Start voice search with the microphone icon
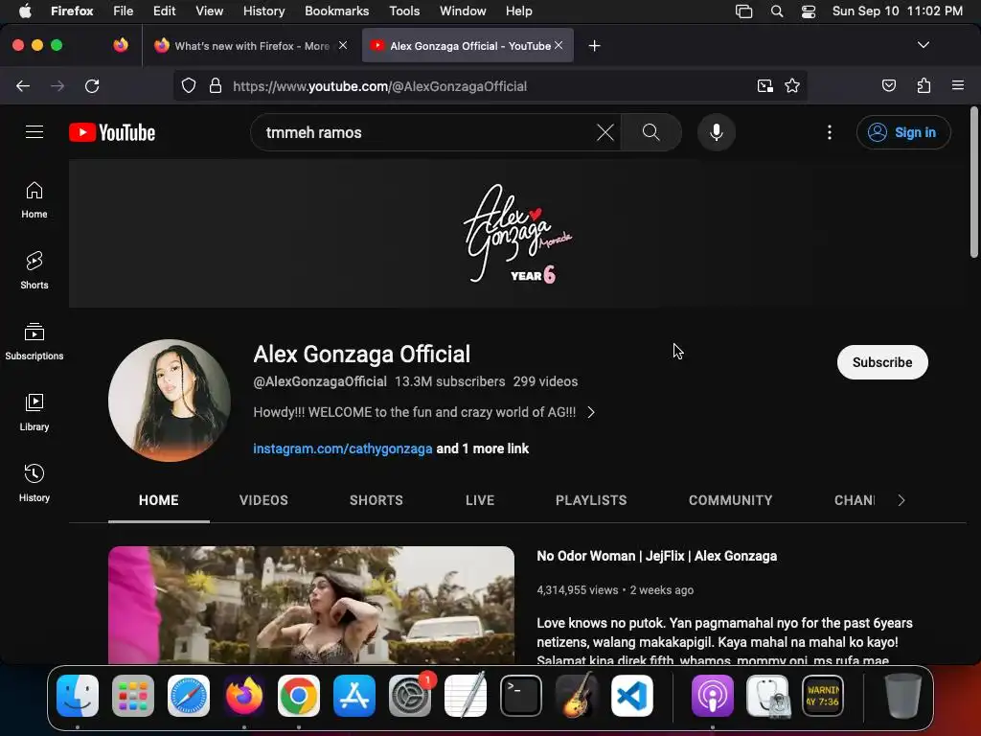The width and height of the screenshot is (981, 736). (x=717, y=132)
